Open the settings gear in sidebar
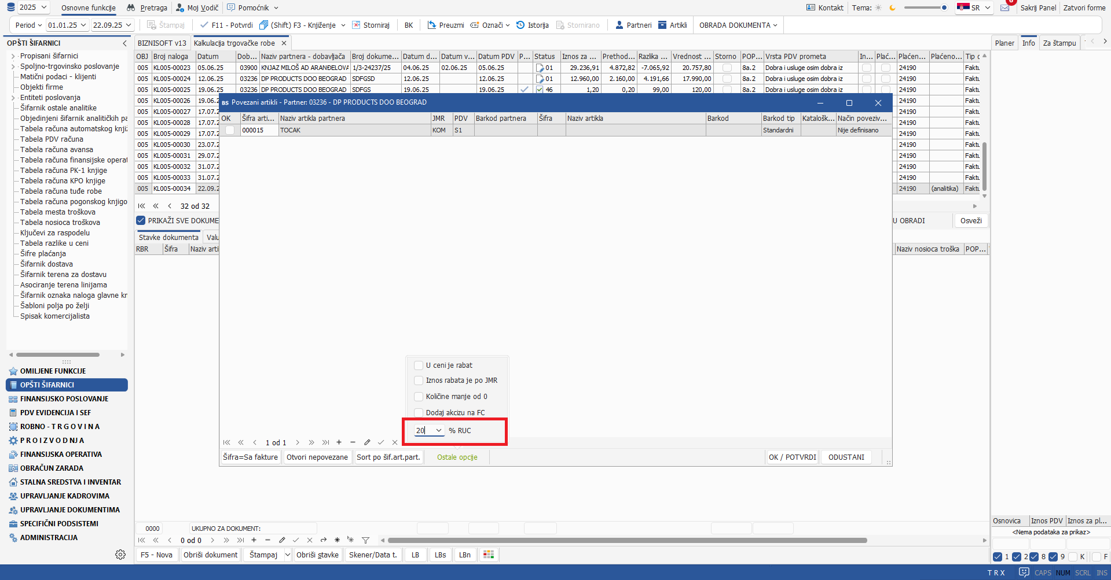1111x580 pixels. pos(120,555)
